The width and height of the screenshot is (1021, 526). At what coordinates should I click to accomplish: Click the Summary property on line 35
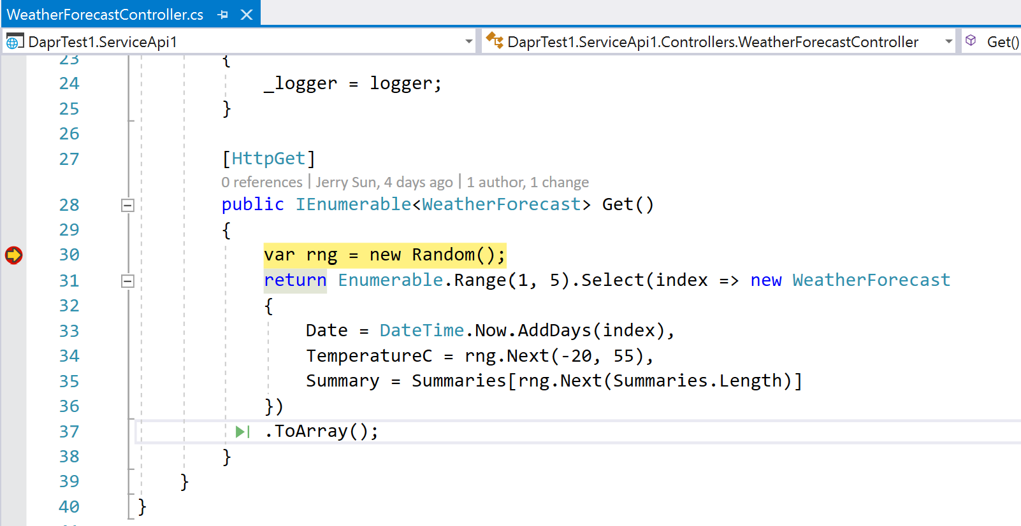click(x=343, y=381)
